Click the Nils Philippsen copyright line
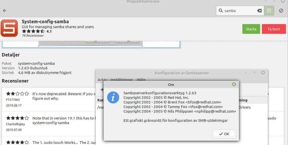This screenshot has height=145, width=288. pos(180,111)
